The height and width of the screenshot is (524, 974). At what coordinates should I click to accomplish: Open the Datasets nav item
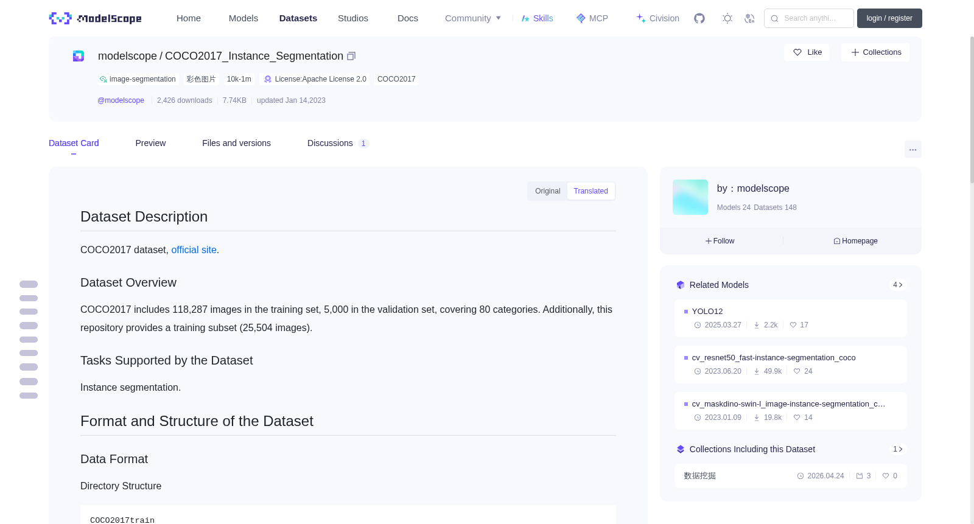(298, 18)
